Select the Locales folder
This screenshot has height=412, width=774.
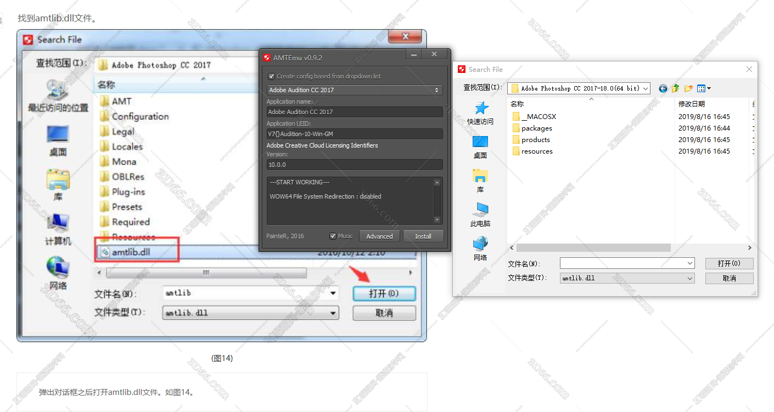(x=121, y=146)
